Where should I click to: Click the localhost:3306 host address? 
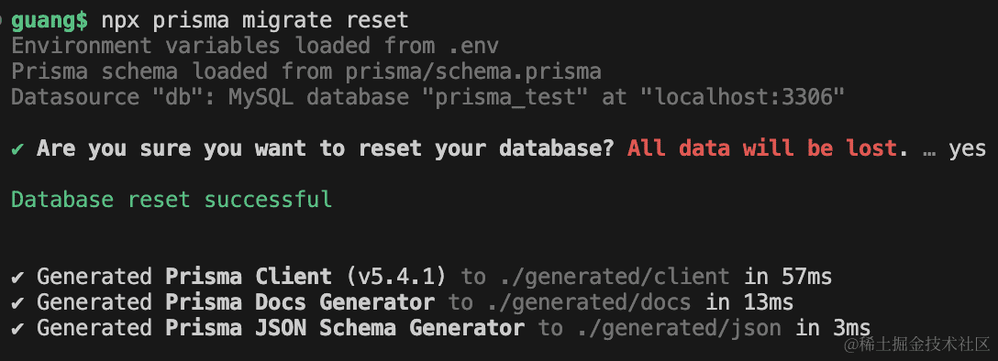(x=743, y=97)
